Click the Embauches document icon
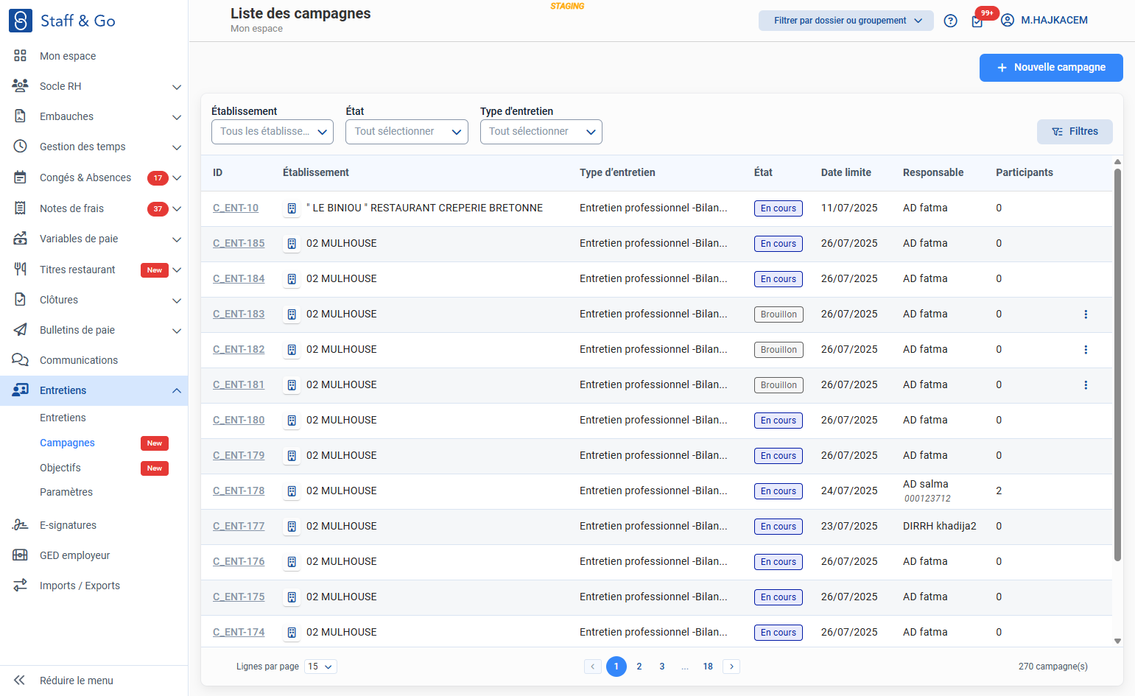This screenshot has height=696, width=1135. [x=20, y=116]
